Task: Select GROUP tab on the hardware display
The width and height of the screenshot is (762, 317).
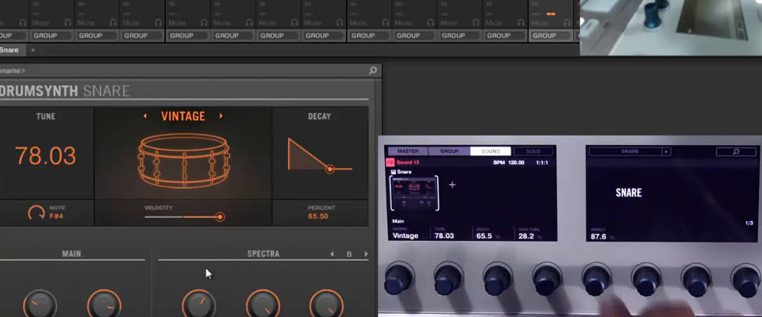Action: point(449,151)
